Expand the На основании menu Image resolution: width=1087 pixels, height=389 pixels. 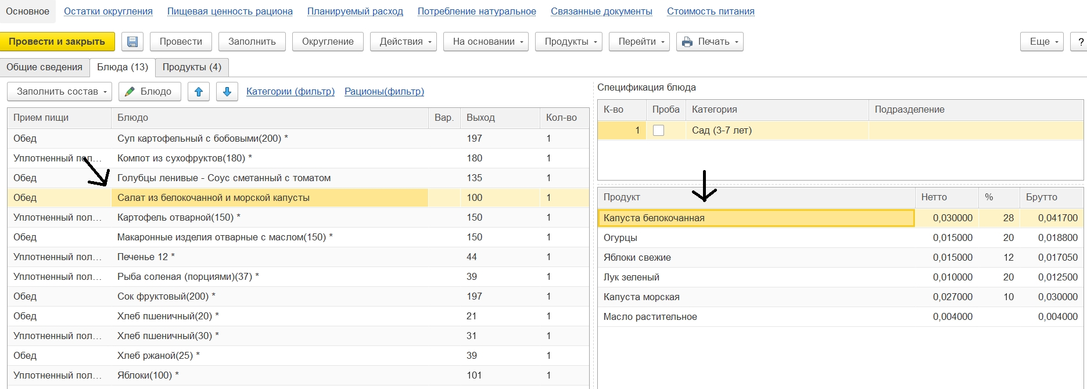(485, 42)
